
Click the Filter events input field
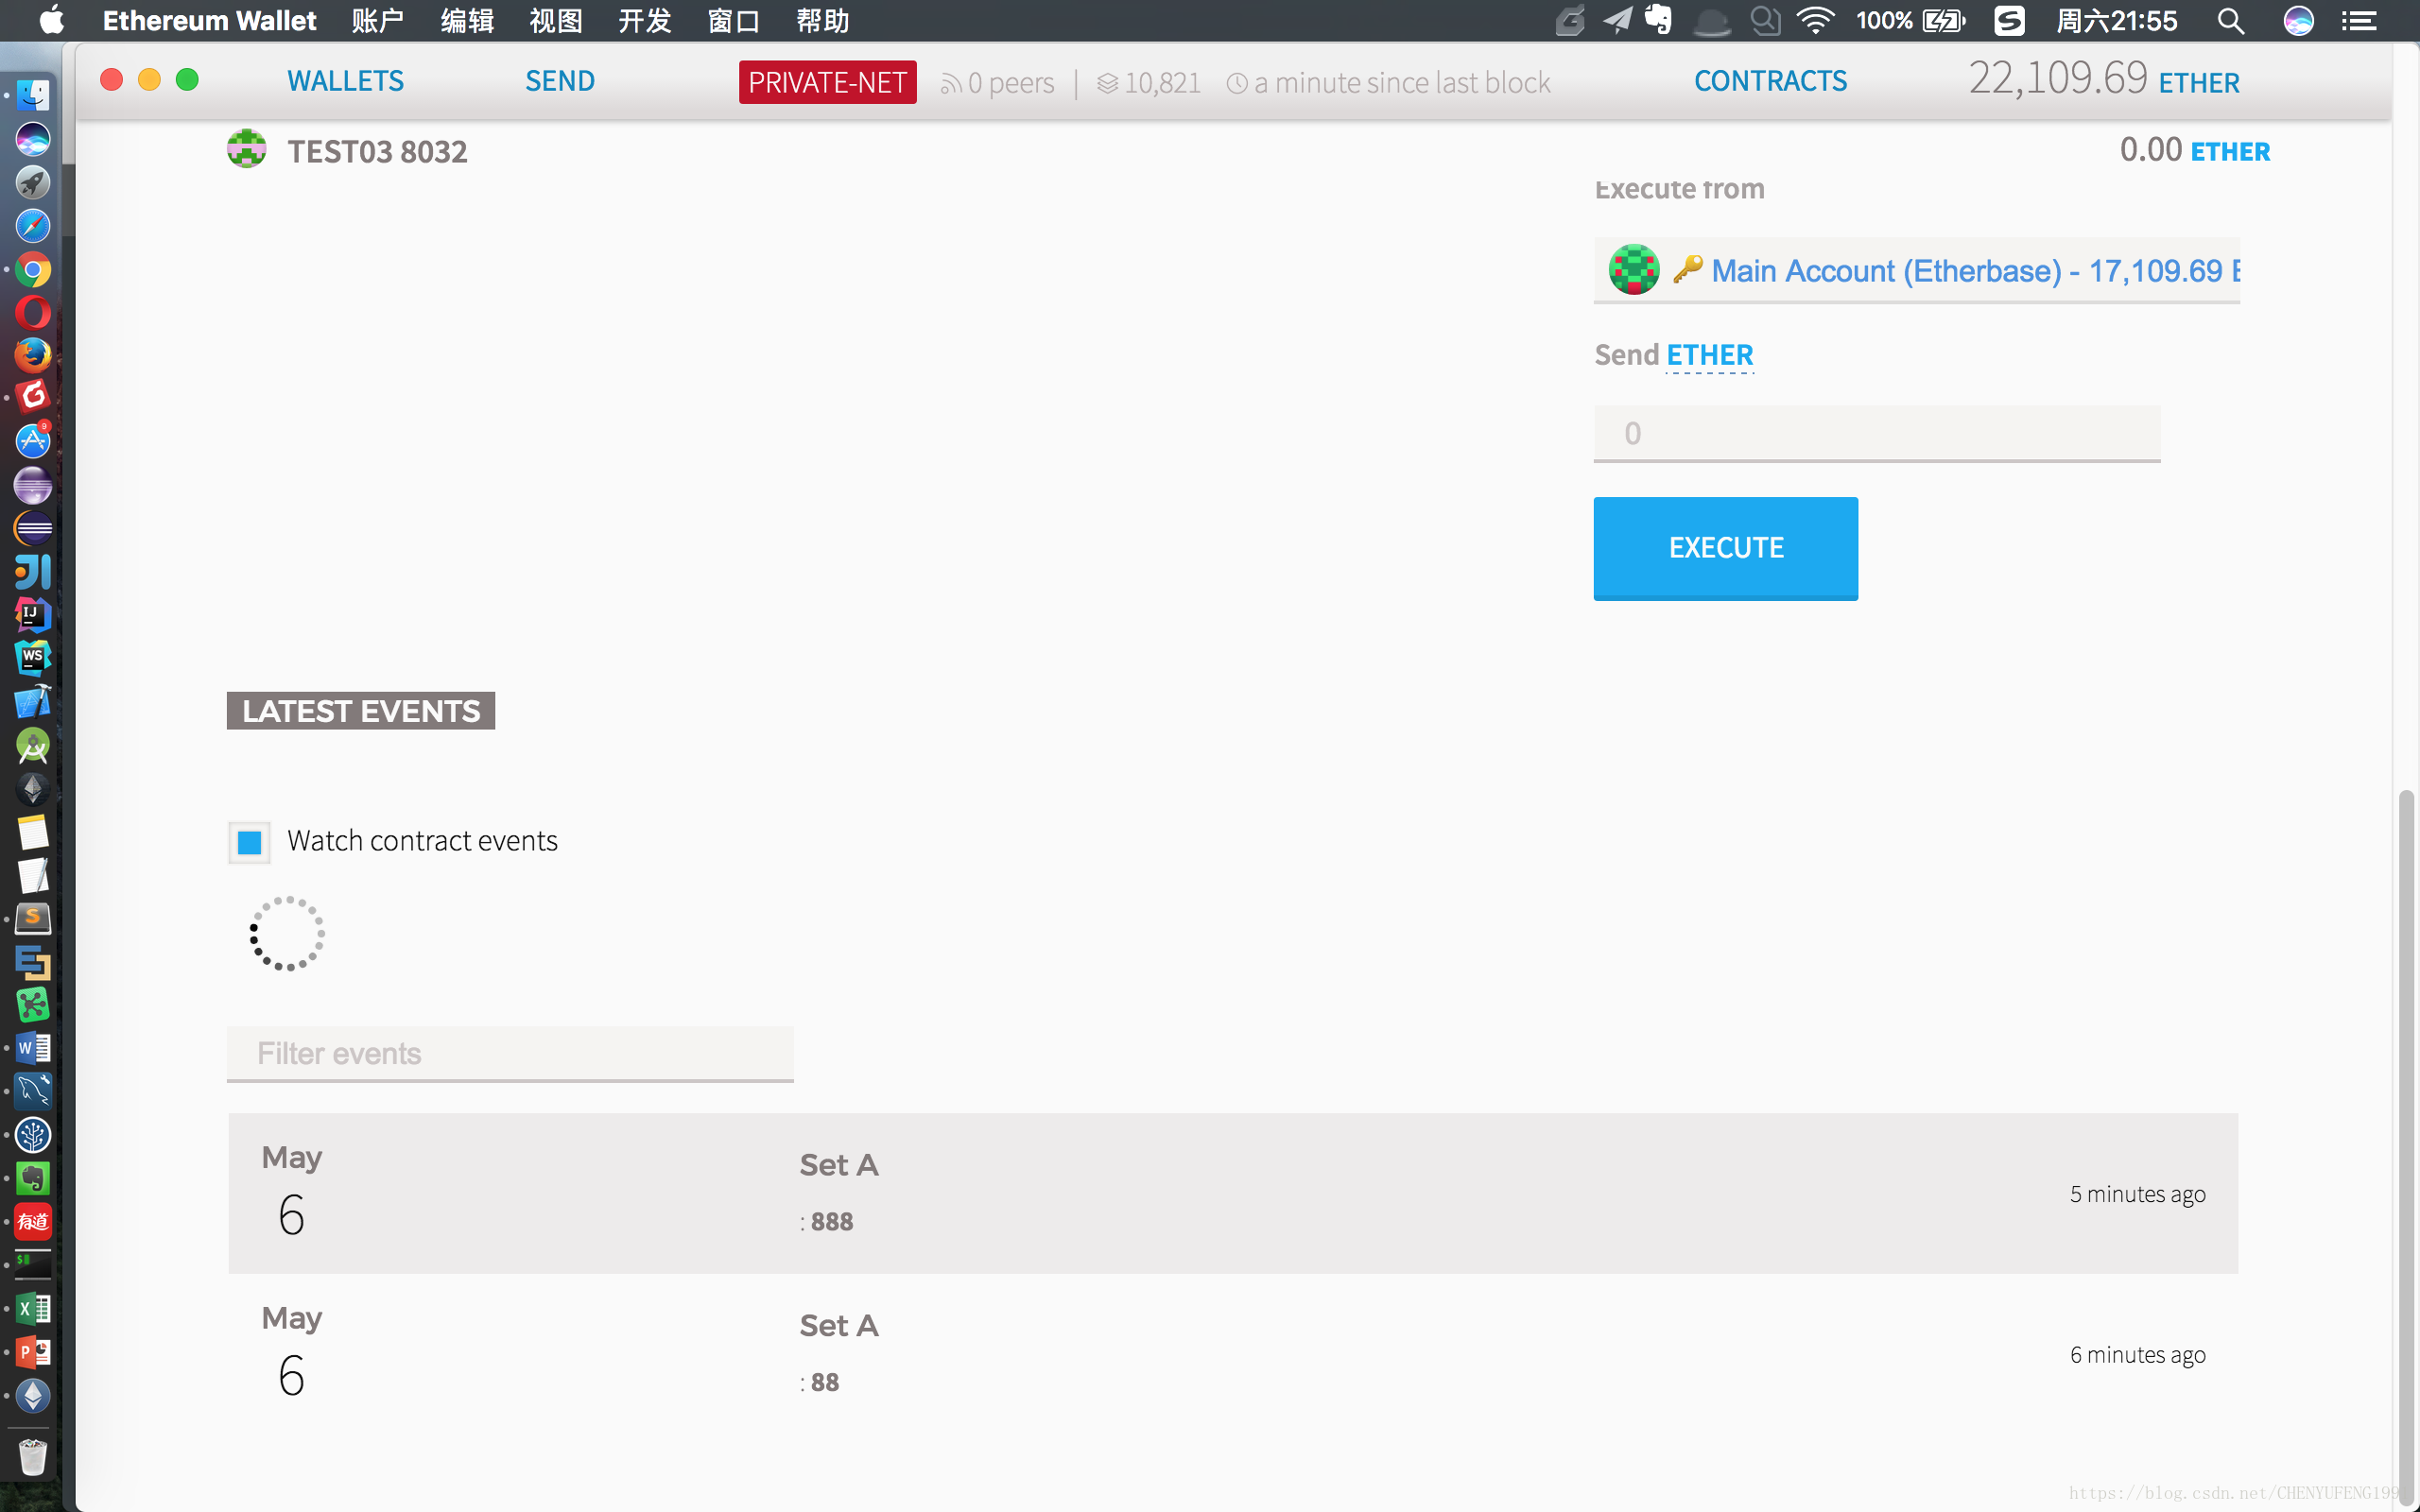(510, 1054)
